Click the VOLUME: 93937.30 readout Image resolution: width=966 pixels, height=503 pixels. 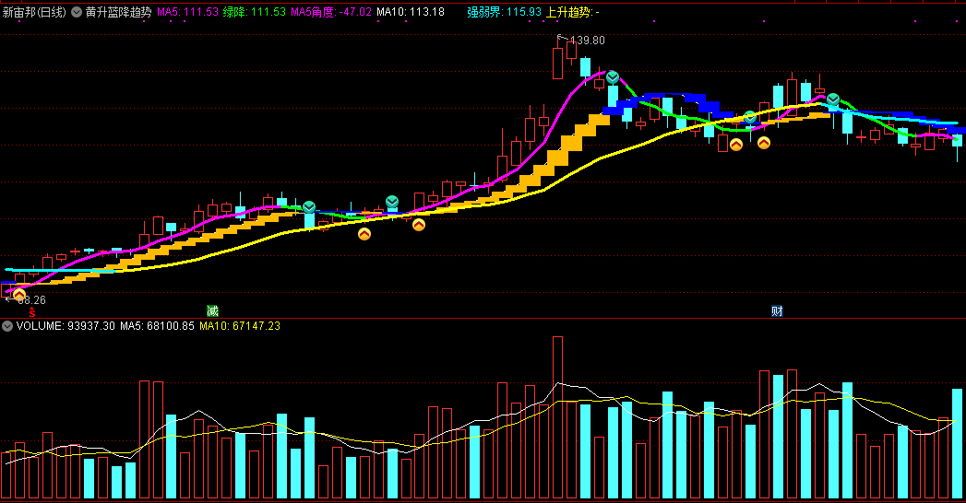click(x=66, y=326)
